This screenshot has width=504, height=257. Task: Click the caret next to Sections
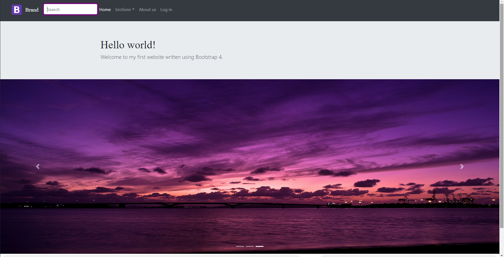[x=133, y=9]
